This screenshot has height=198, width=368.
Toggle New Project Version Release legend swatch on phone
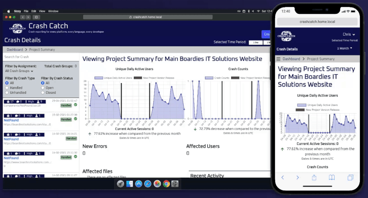tap(300, 110)
